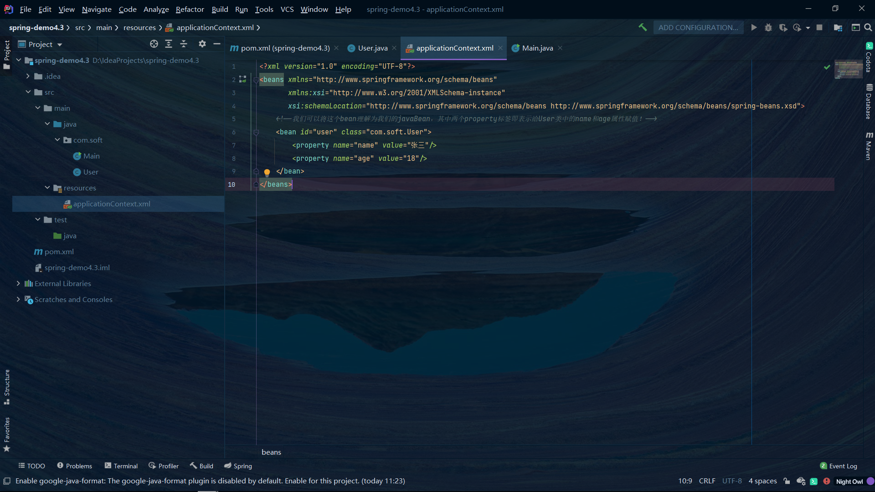The image size is (875, 492).
Task: Collapse the com.soft package
Action: pos(57,140)
